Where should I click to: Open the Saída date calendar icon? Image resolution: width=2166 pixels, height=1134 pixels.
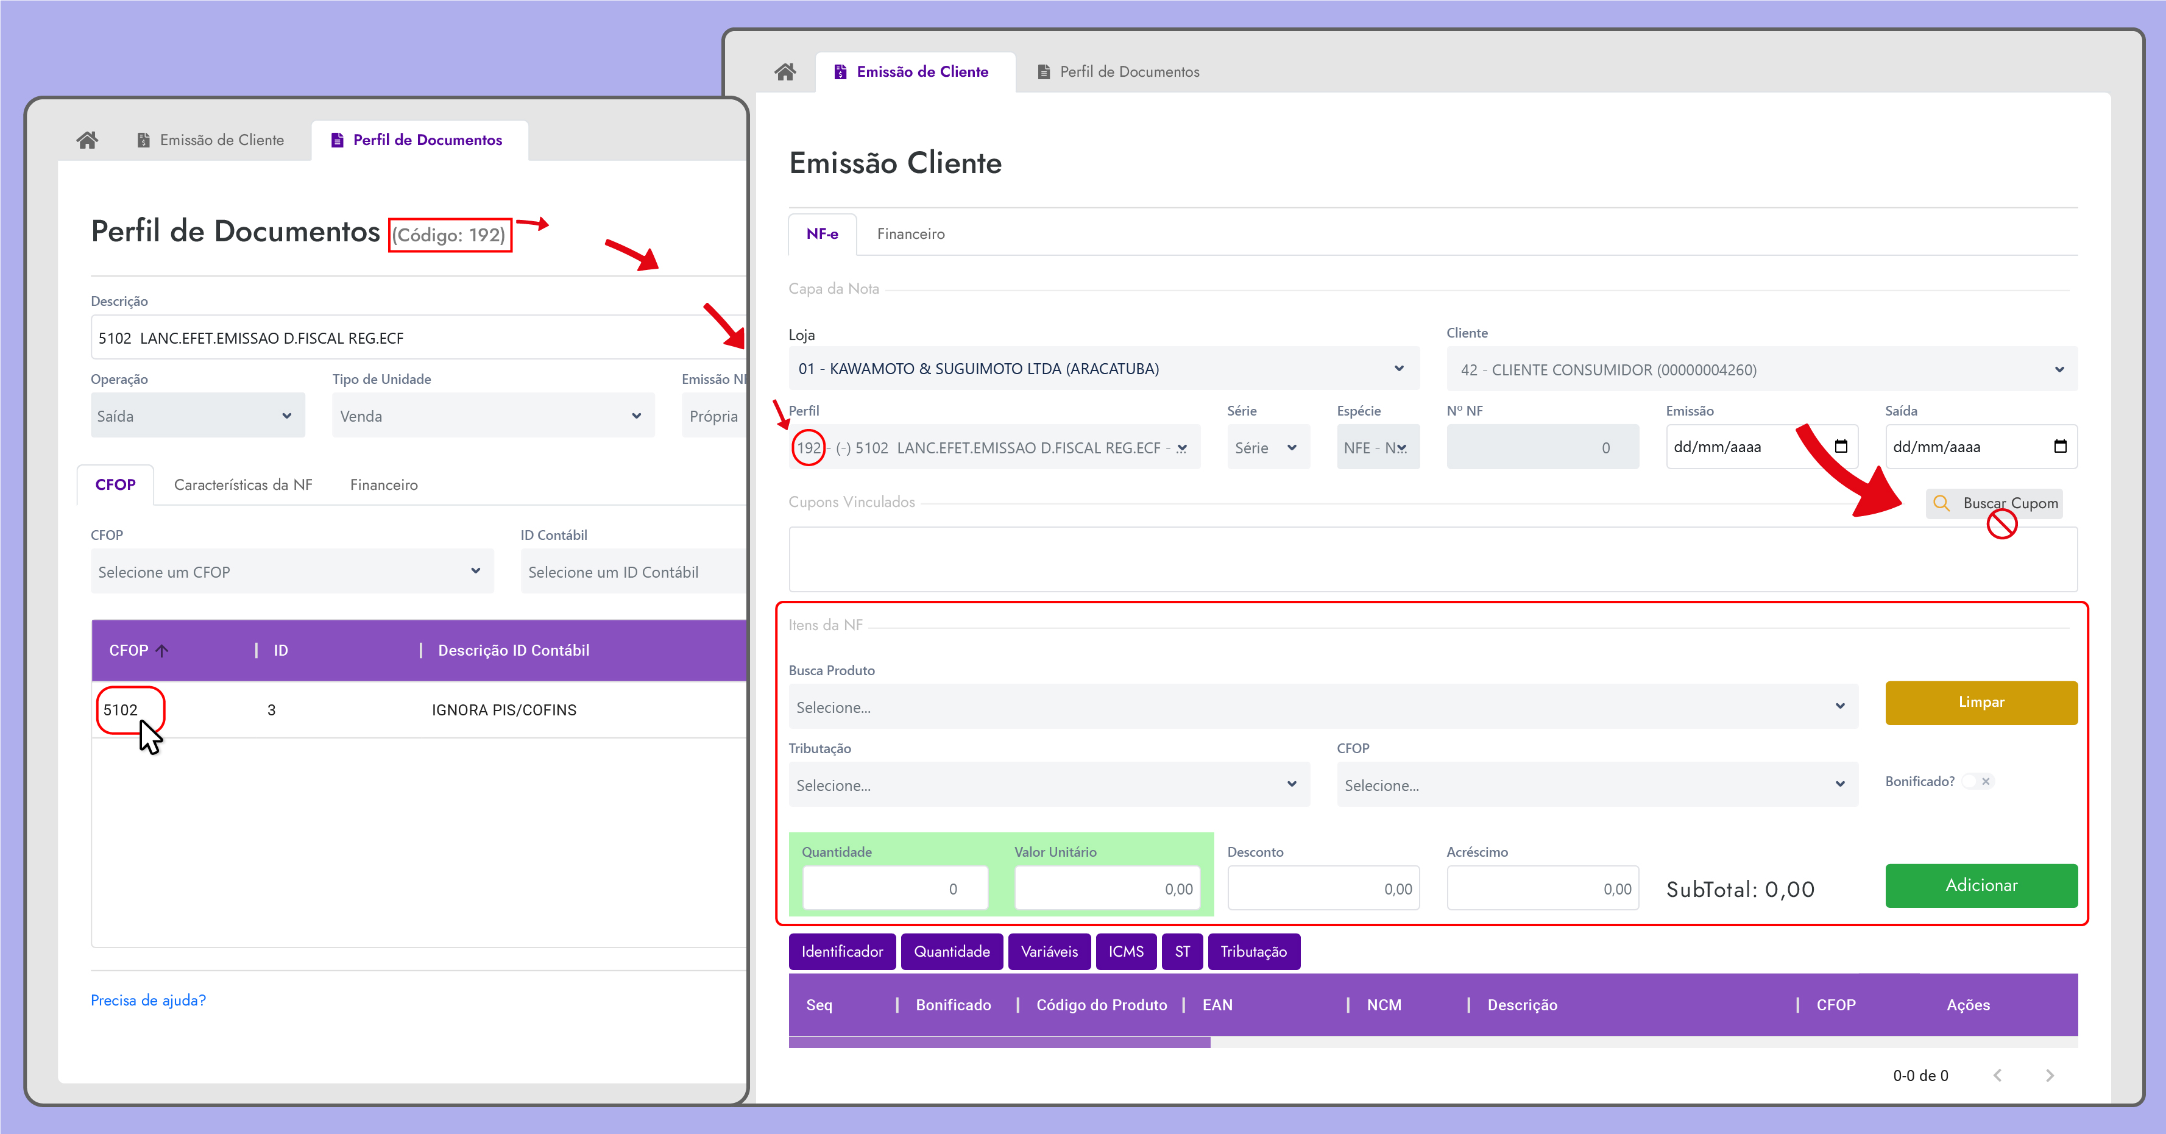tap(2059, 447)
